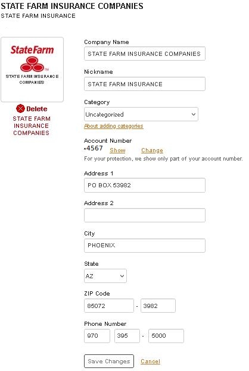This screenshot has height=371, width=249.
Task: Click Change account number link
Action: tap(152, 150)
